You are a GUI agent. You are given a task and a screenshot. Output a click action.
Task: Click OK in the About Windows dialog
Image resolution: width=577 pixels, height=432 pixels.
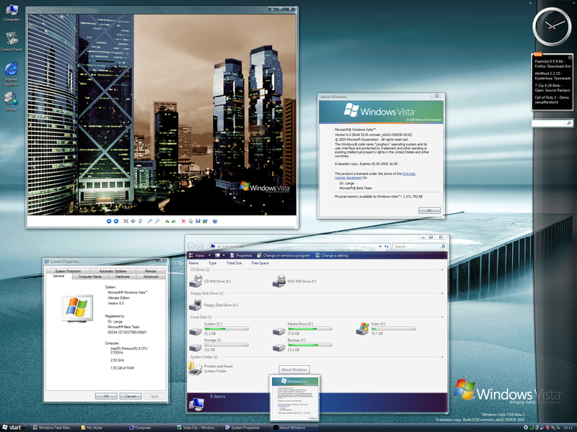[x=428, y=210]
